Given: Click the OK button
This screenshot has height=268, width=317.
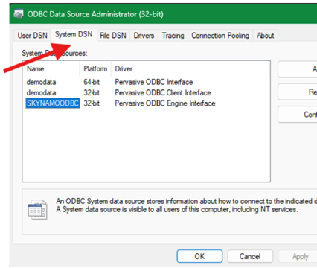Looking at the screenshot, I should (199, 256).
